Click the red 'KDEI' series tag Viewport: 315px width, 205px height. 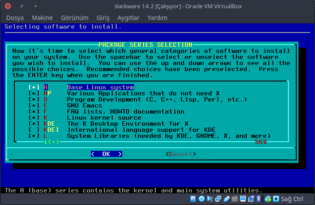pyautogui.click(x=51, y=130)
